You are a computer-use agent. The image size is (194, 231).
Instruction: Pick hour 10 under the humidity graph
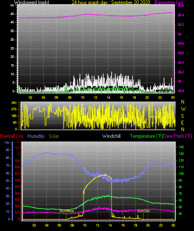click(85, 225)
